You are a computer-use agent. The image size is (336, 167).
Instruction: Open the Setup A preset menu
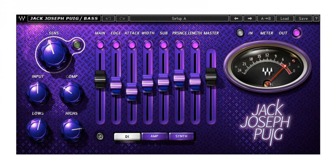coord(179,18)
